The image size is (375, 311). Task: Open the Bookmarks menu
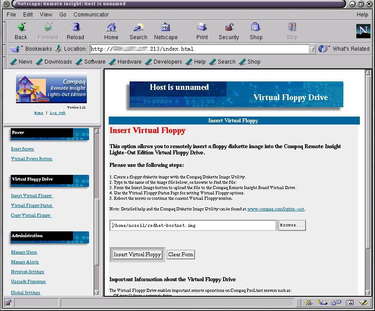(38, 49)
